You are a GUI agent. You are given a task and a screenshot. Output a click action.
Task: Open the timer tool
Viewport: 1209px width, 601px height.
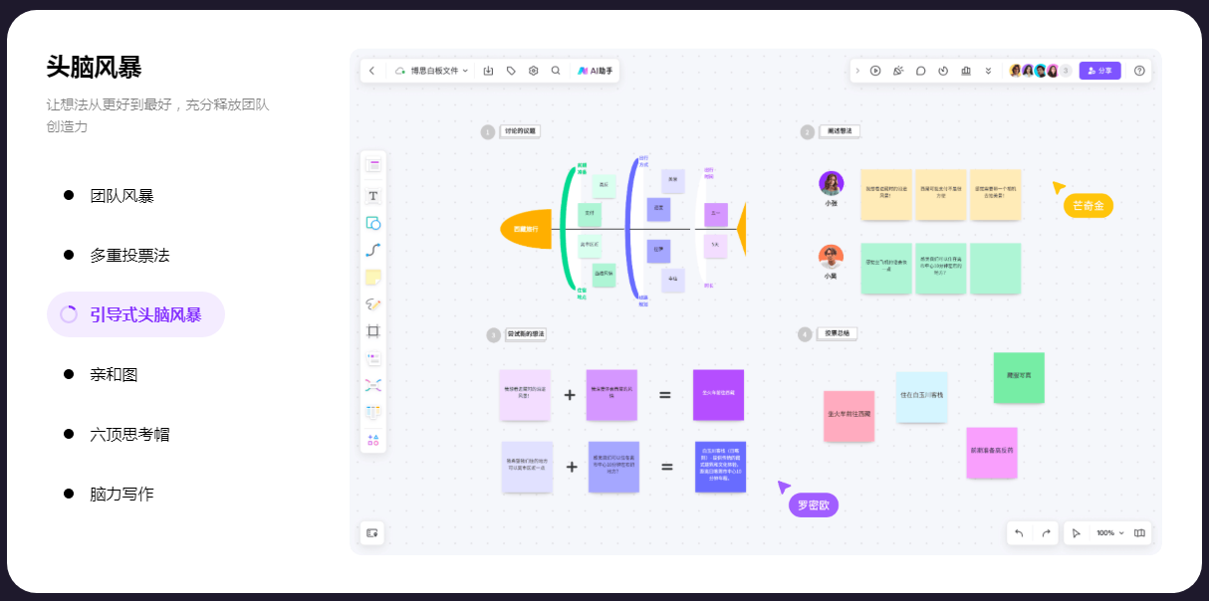click(943, 71)
